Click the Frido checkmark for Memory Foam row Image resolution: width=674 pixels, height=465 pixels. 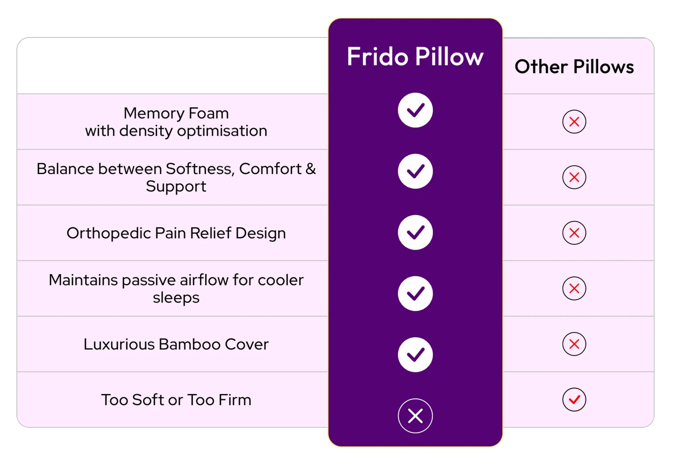point(415,110)
